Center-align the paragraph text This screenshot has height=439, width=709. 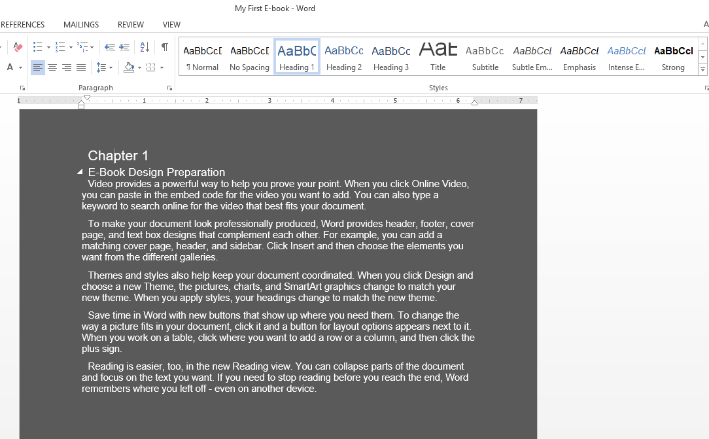tap(52, 67)
